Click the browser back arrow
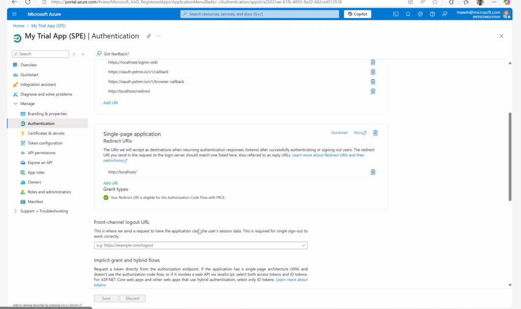Screen dimensions: 521x309 (x=14, y=2)
